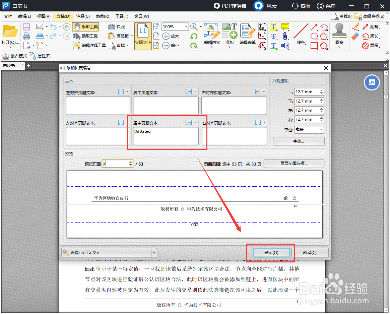Viewport: 390px width, 314px height.
Task: Select the 选取工具 selection tool
Action: 85,36
